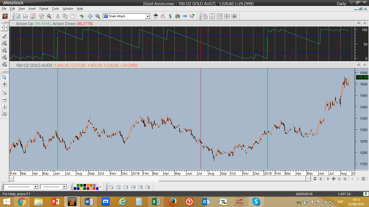Expand the first line style dropdown

pos(35,187)
